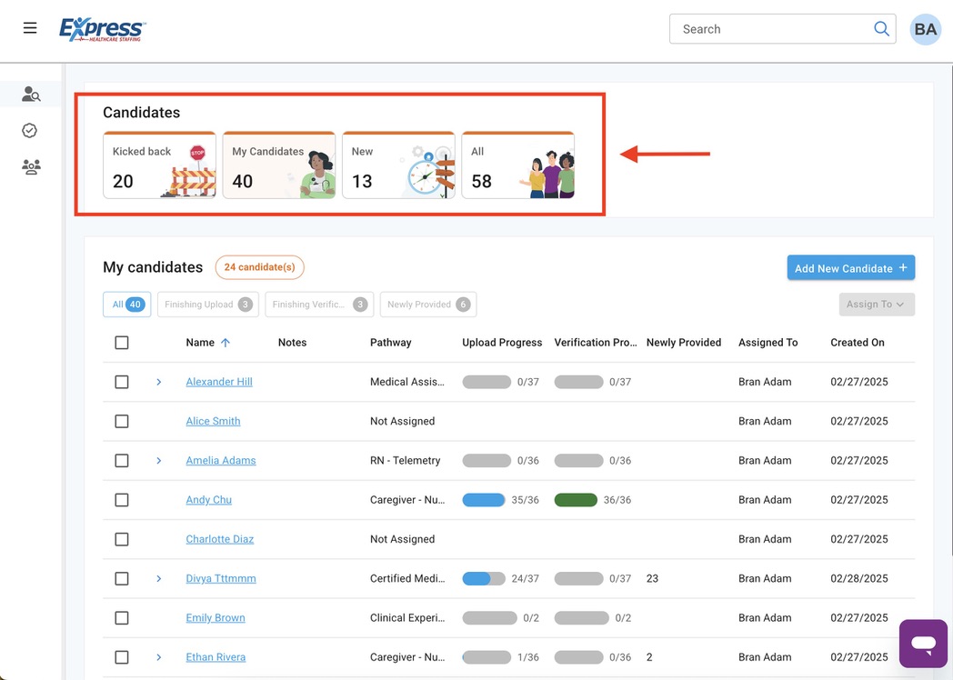Open the hamburger navigation menu
This screenshot has height=680, width=953.
(x=30, y=28)
